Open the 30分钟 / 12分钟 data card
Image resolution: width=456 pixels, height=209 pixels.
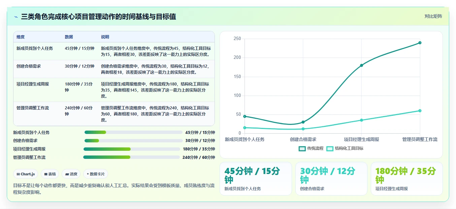[331, 179]
